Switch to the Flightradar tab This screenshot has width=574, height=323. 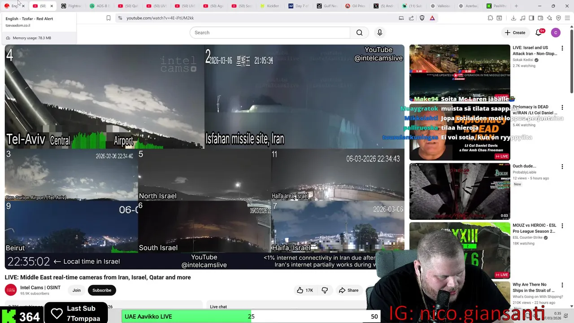pos(71,6)
